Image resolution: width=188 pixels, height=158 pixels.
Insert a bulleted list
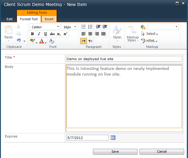tap(84, 26)
